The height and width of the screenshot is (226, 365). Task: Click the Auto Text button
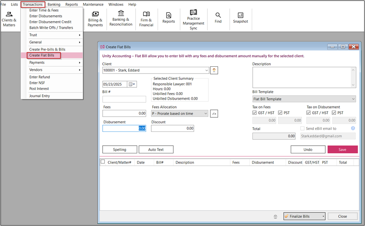coord(156,150)
